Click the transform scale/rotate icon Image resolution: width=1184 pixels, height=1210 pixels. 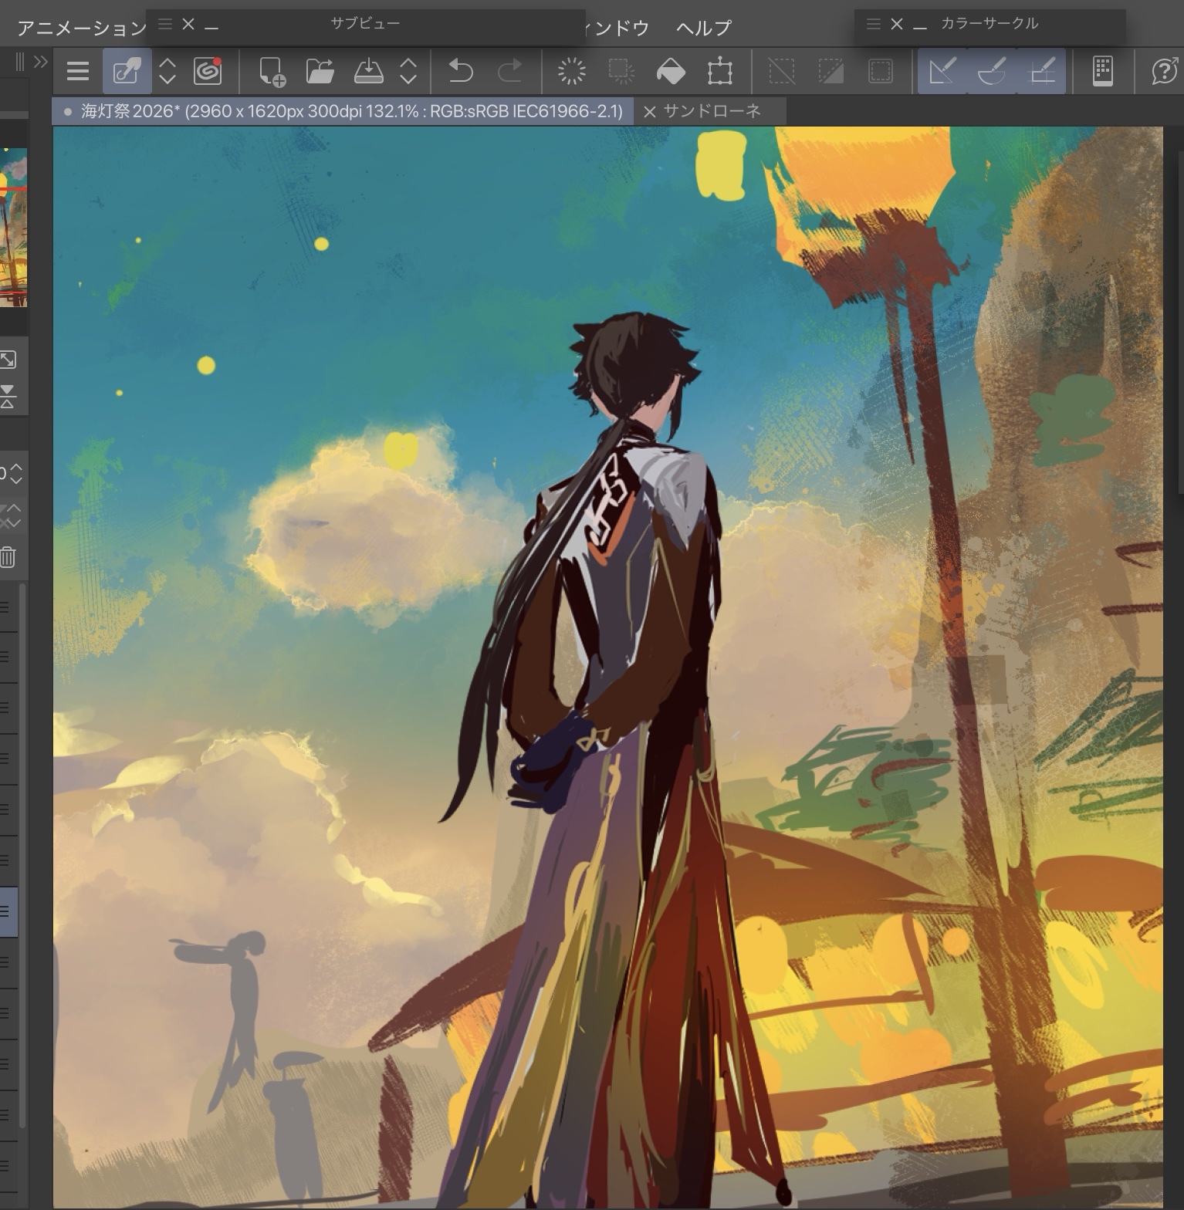click(x=719, y=72)
